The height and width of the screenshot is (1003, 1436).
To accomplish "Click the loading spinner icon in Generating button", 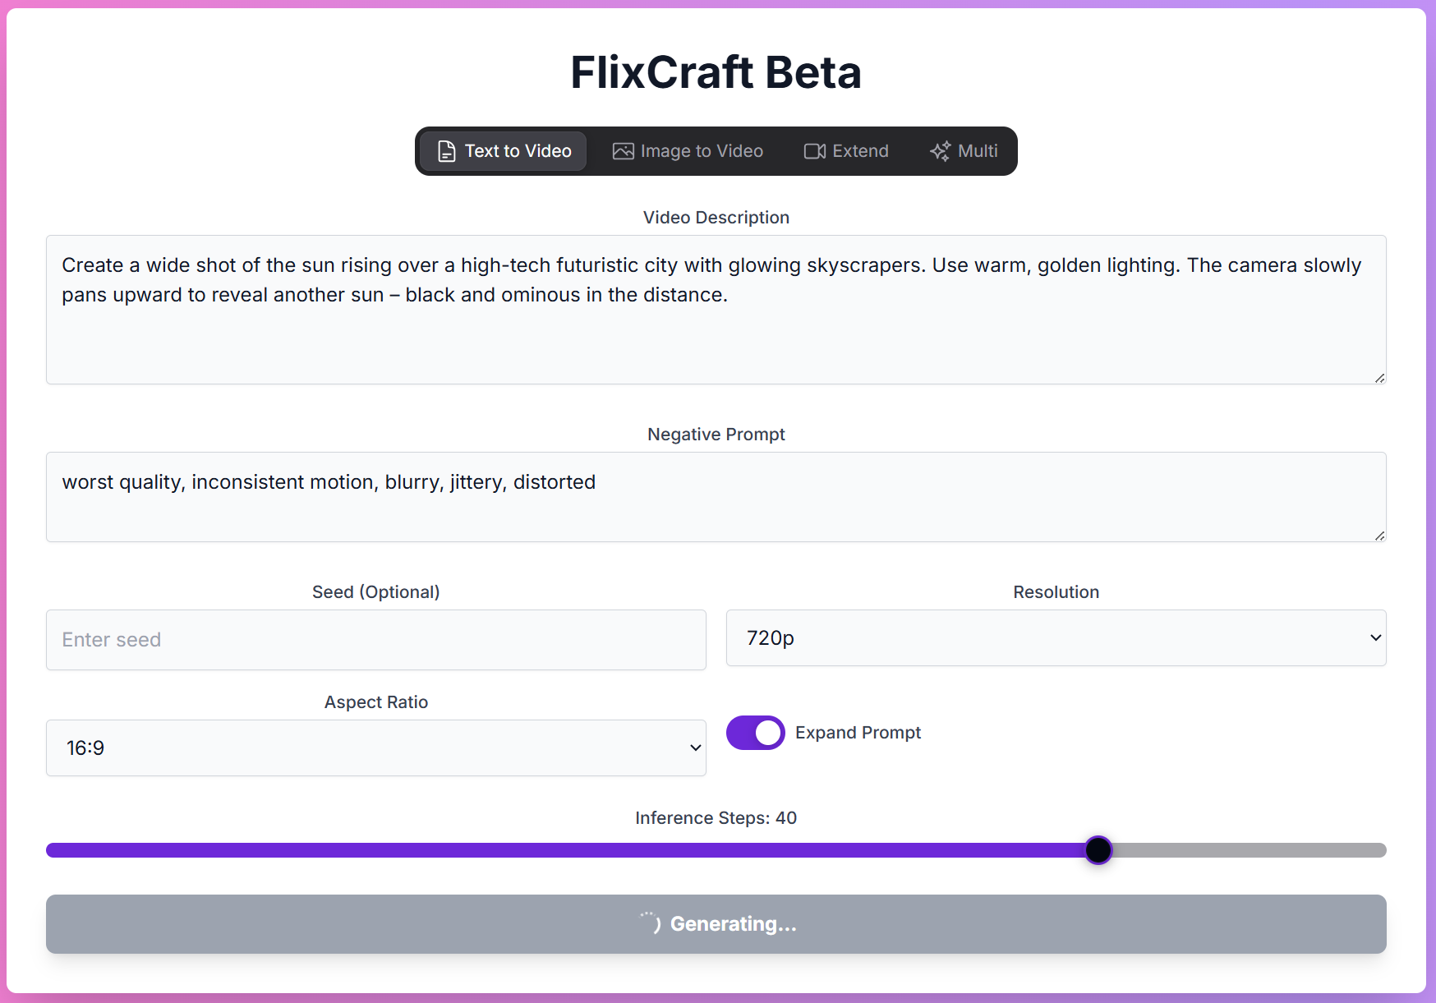I will click(x=651, y=923).
